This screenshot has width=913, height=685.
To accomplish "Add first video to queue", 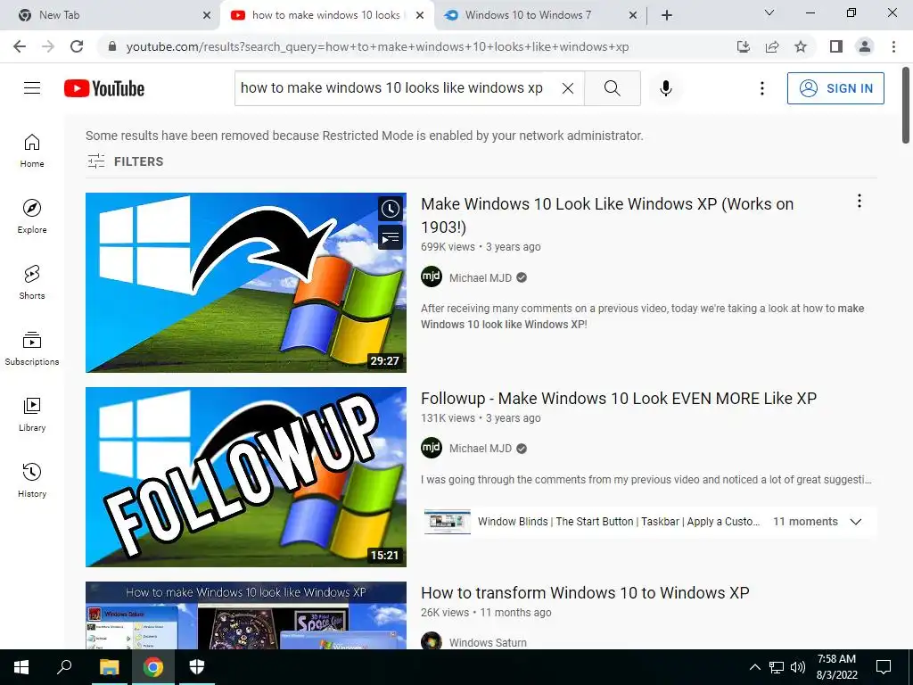I will tap(391, 237).
